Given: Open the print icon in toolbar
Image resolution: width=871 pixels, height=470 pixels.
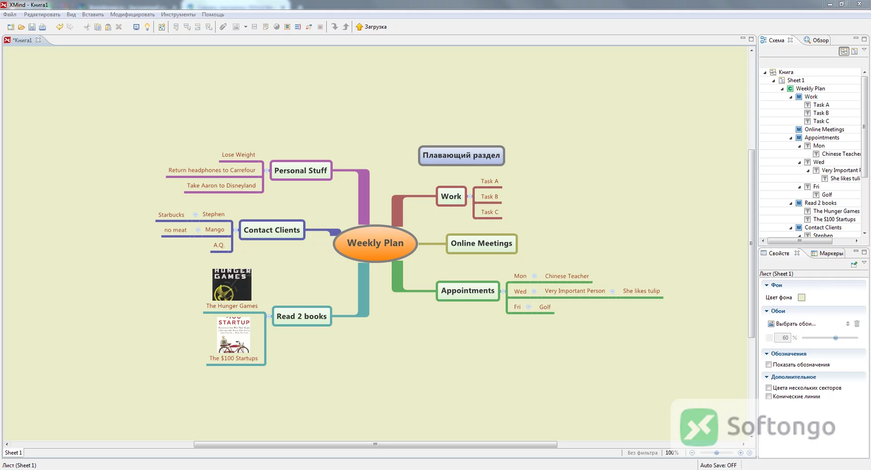Looking at the screenshot, I should [43, 27].
